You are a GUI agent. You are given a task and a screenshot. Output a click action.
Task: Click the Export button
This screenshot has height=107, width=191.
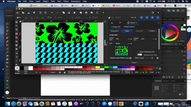(134, 63)
